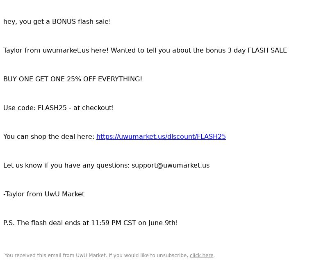Image resolution: width=328 pixels, height=260 pixels.
Task: Click the support@uwumarket.us email address
Action: (x=171, y=166)
